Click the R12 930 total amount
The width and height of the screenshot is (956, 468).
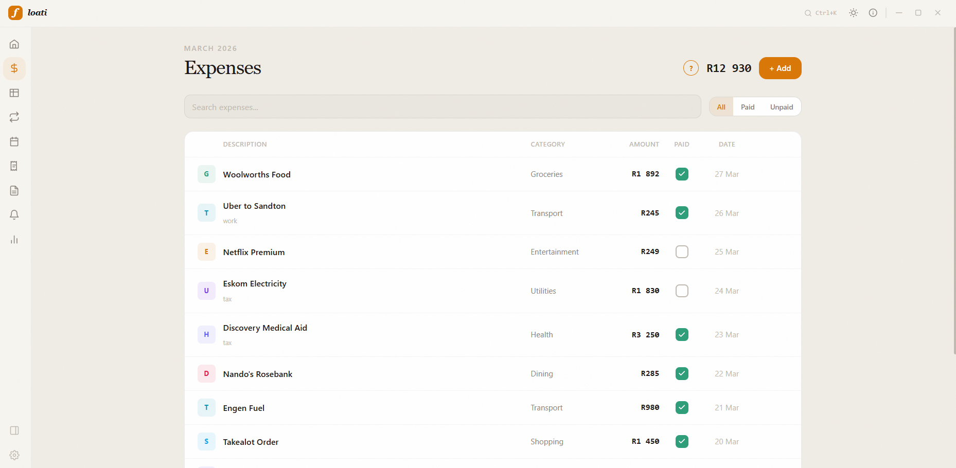pos(729,68)
